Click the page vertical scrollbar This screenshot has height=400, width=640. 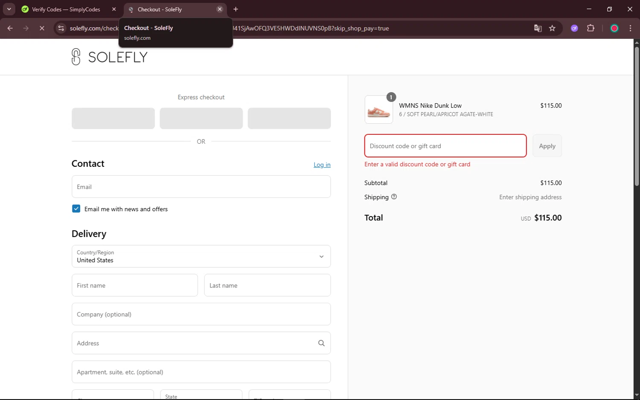(x=637, y=116)
